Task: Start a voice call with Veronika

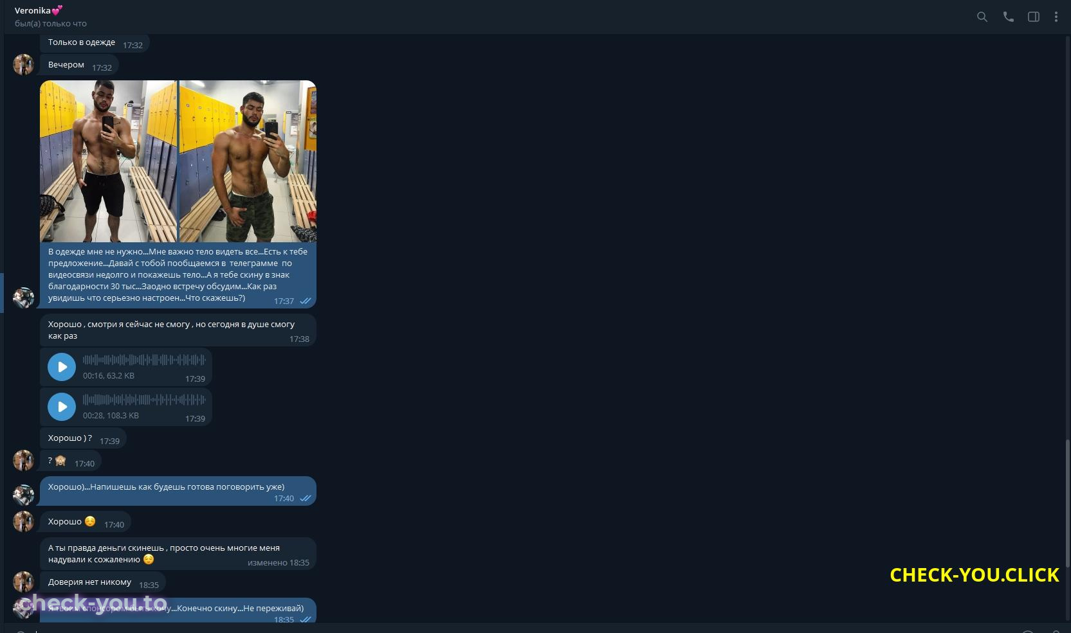Action: click(1008, 17)
